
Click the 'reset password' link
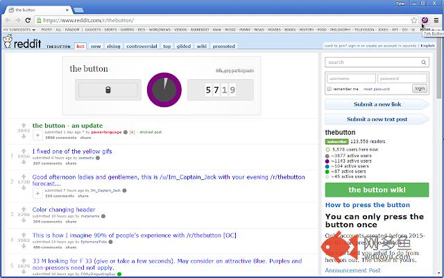[376, 89]
